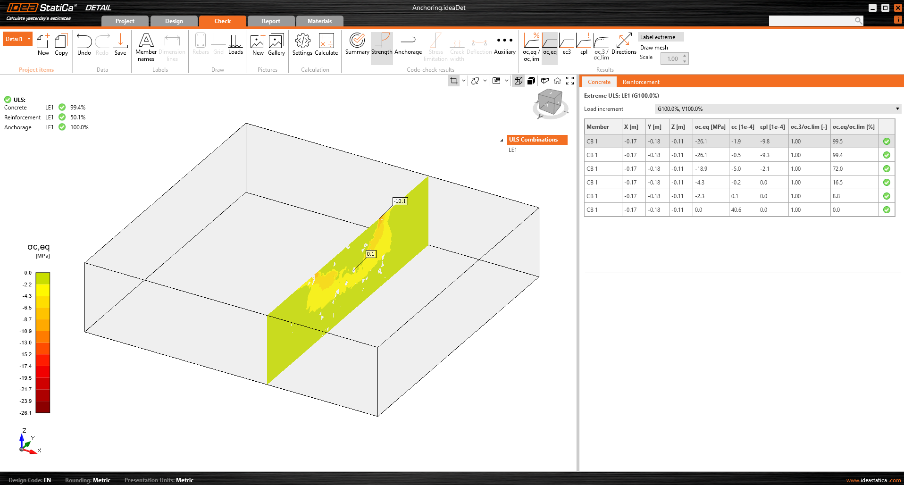Click the Undo icon
904x485 pixels.
[x=84, y=44]
